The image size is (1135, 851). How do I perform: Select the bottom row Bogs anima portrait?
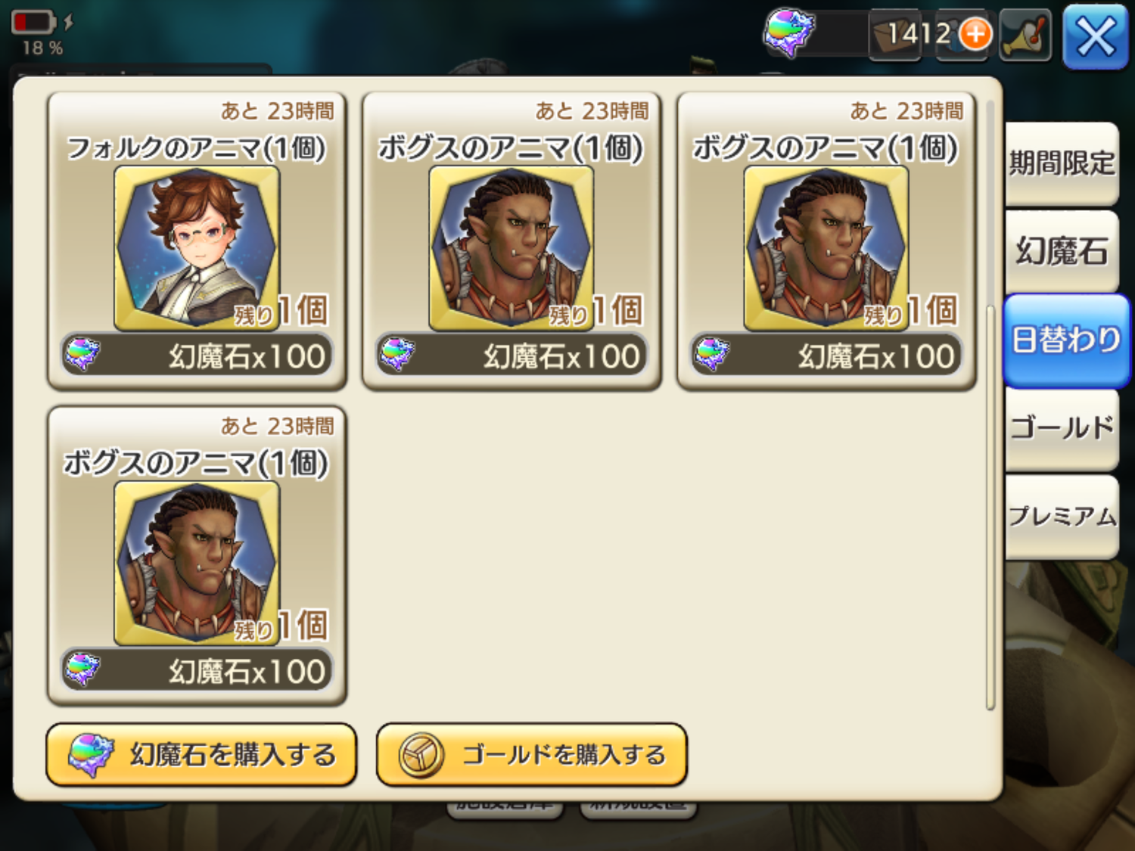coord(197,564)
